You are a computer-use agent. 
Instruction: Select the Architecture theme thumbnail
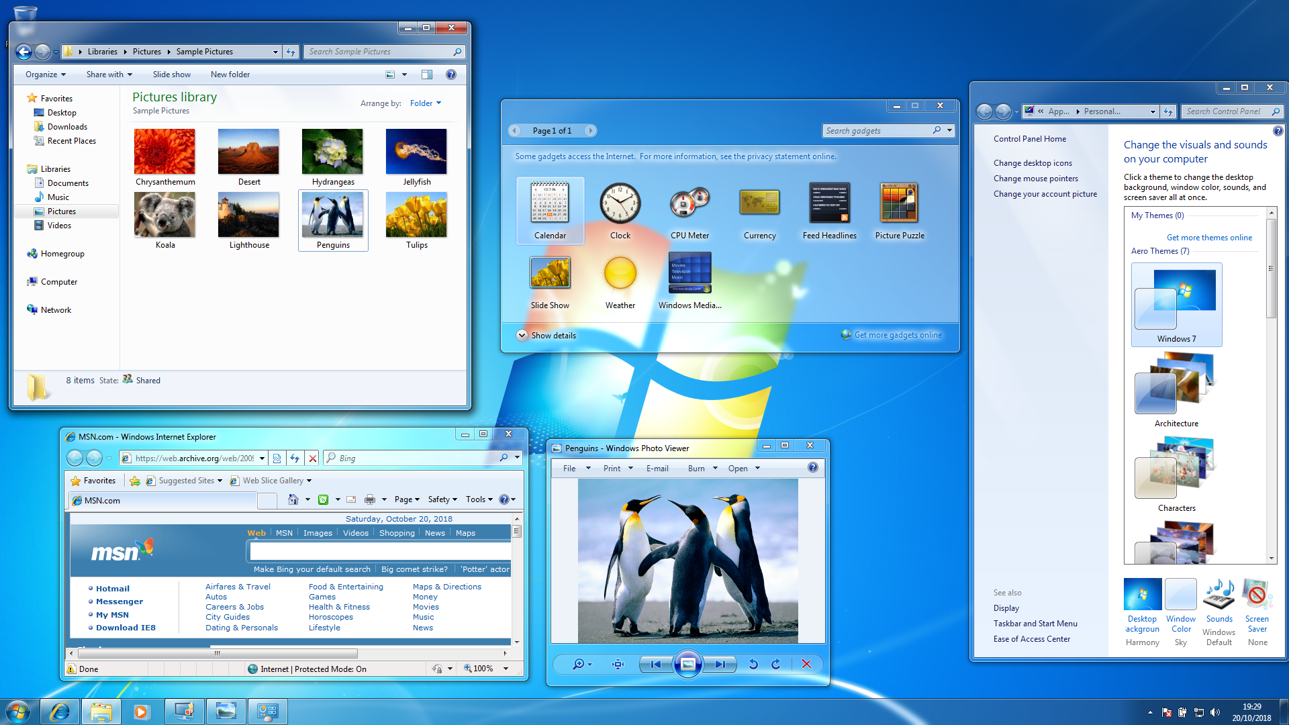pyautogui.click(x=1176, y=385)
